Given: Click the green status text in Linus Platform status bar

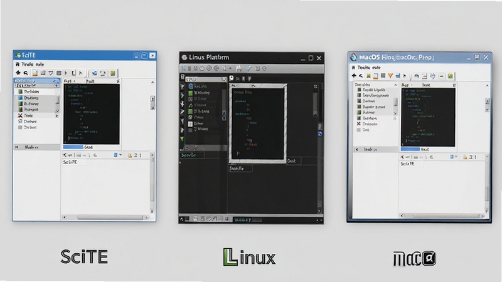Looking at the screenshot, I should point(243,220).
